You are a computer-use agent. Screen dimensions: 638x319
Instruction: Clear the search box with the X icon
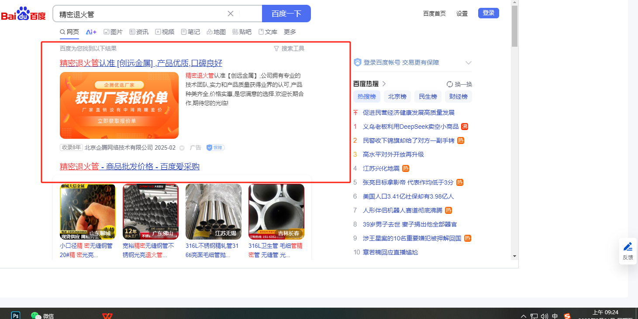click(231, 14)
